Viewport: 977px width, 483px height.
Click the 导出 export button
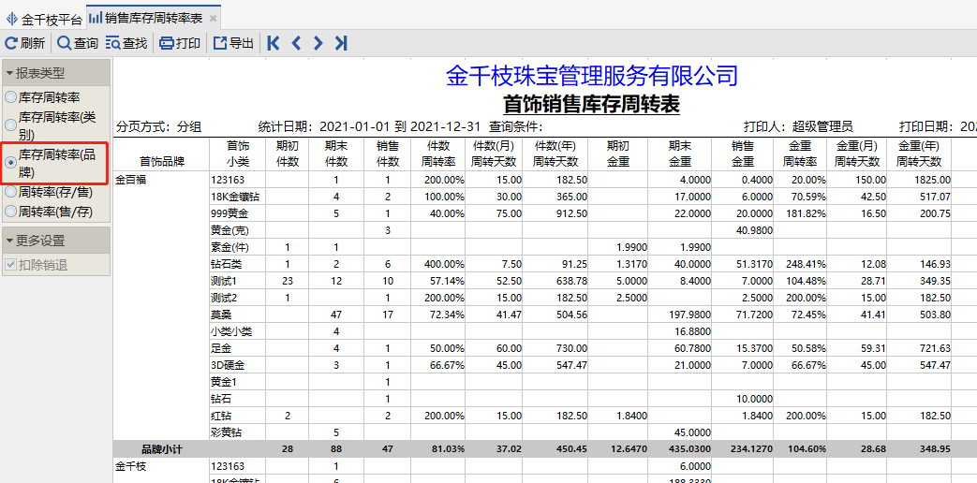(x=233, y=43)
